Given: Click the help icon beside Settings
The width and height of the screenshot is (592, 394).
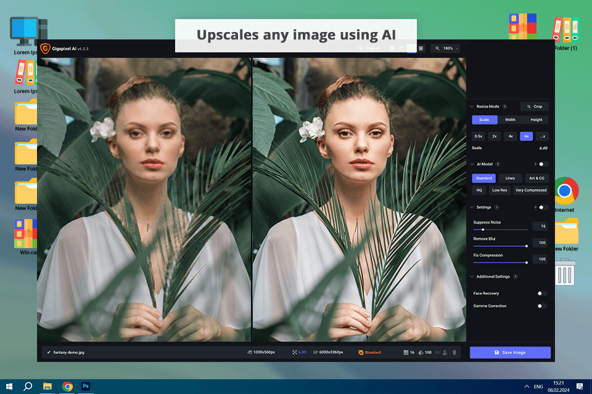Looking at the screenshot, I should coord(497,207).
